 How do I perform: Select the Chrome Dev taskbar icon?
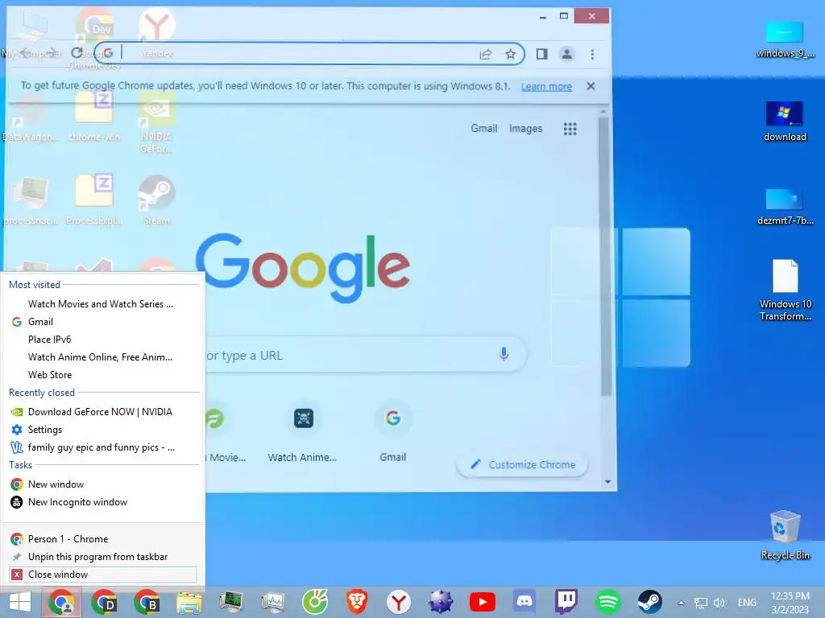104,602
